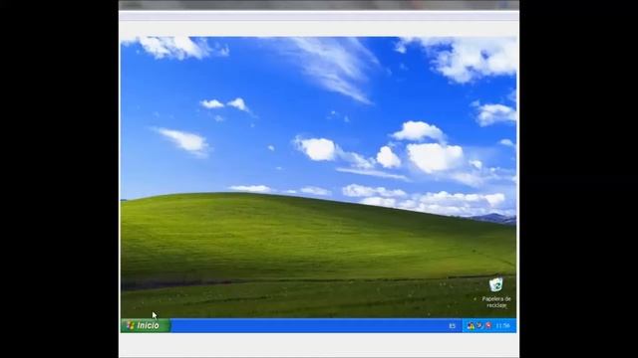Click the network warning tray icon
This screenshot has height=358, width=638.
[471, 326]
